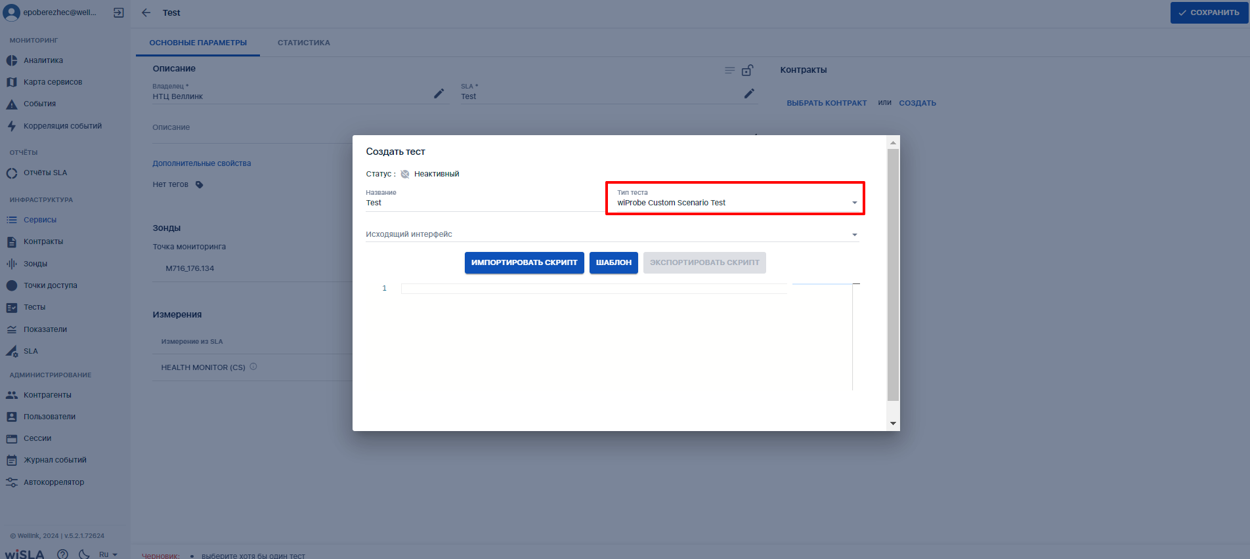Edit Владелец with the pencil icon
The height and width of the screenshot is (559, 1250).
pyautogui.click(x=439, y=94)
